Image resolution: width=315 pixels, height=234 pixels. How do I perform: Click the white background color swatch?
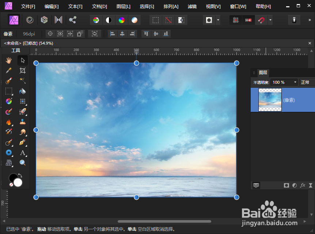coord(17,182)
